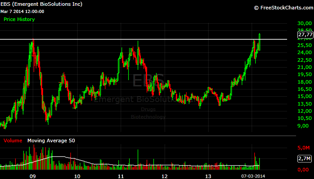Click the 18,00 price axis label
This screenshot has height=179, width=314.
(305, 82)
